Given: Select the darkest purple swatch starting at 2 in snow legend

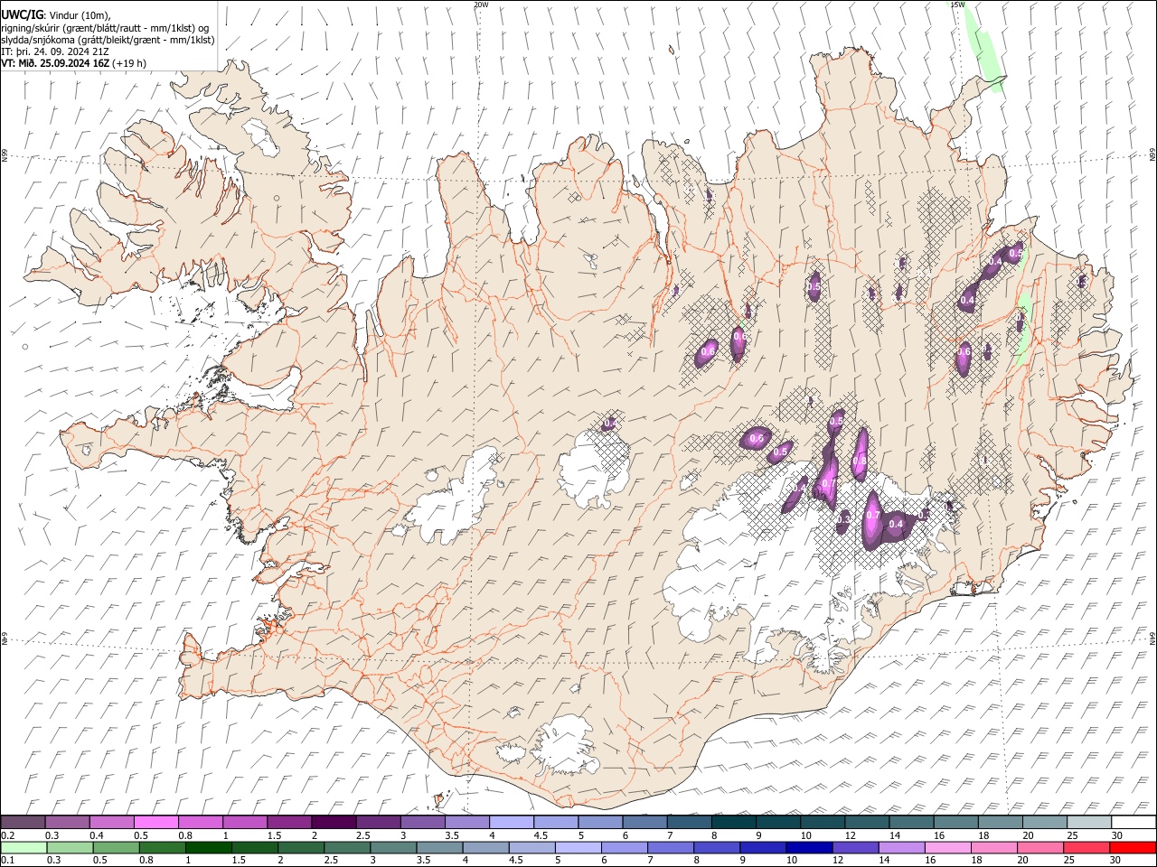Looking at the screenshot, I should coord(333,822).
